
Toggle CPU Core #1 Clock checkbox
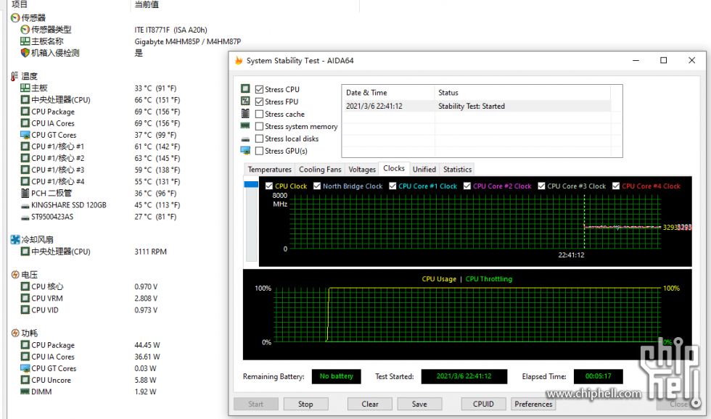(x=393, y=186)
